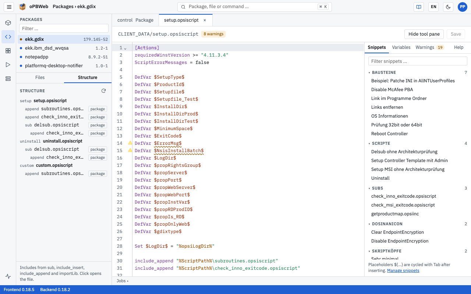Select the ekk.ibm_dsd_wvqsa package
The image size is (471, 294).
point(64,48)
